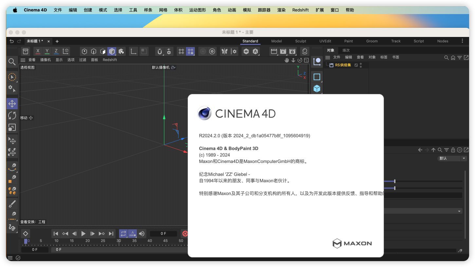Click the symmetry butterfly icon
This screenshot has width=475, height=267.
(x=225, y=51)
